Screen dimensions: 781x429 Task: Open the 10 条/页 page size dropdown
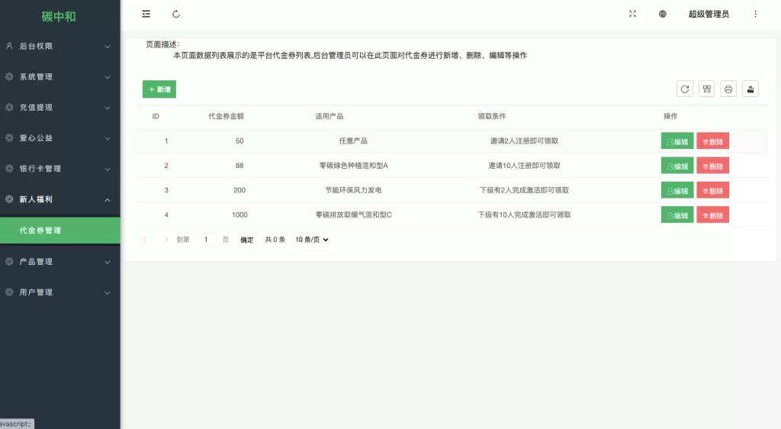coord(311,240)
